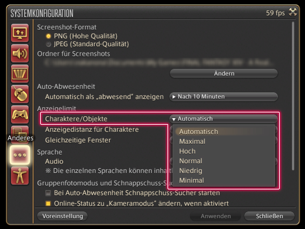
Task: Collapse the Charaktere/Objekte Automatisch dropdown
Action: click(x=223, y=119)
